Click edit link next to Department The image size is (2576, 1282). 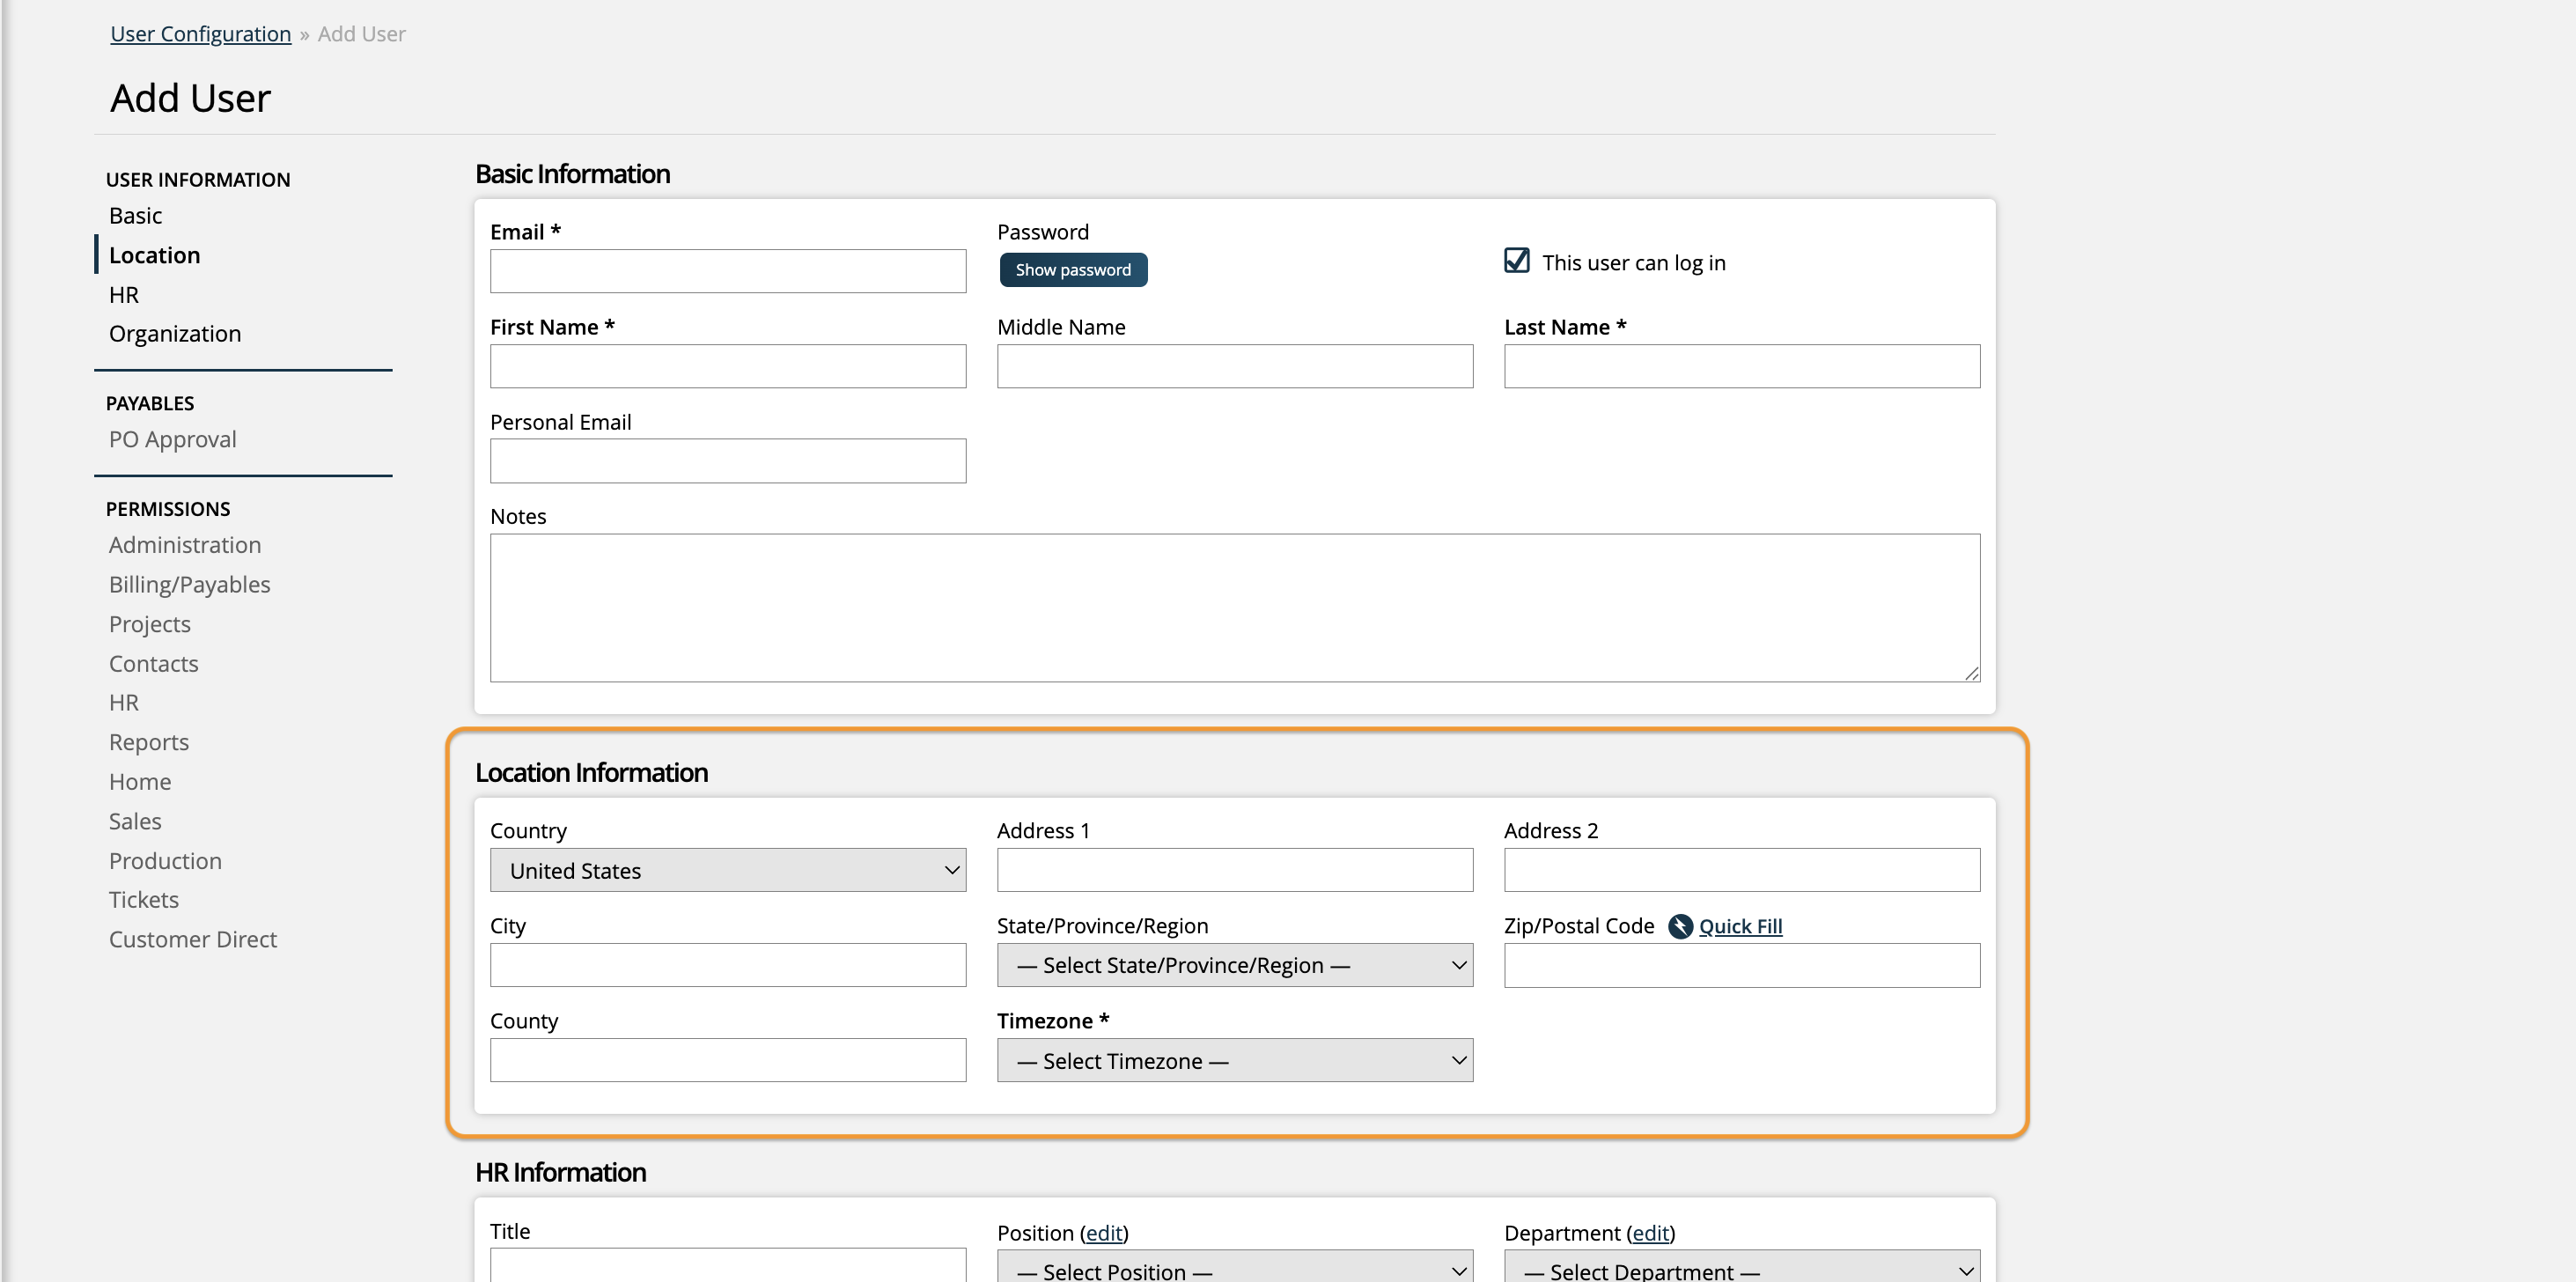1650,1233
